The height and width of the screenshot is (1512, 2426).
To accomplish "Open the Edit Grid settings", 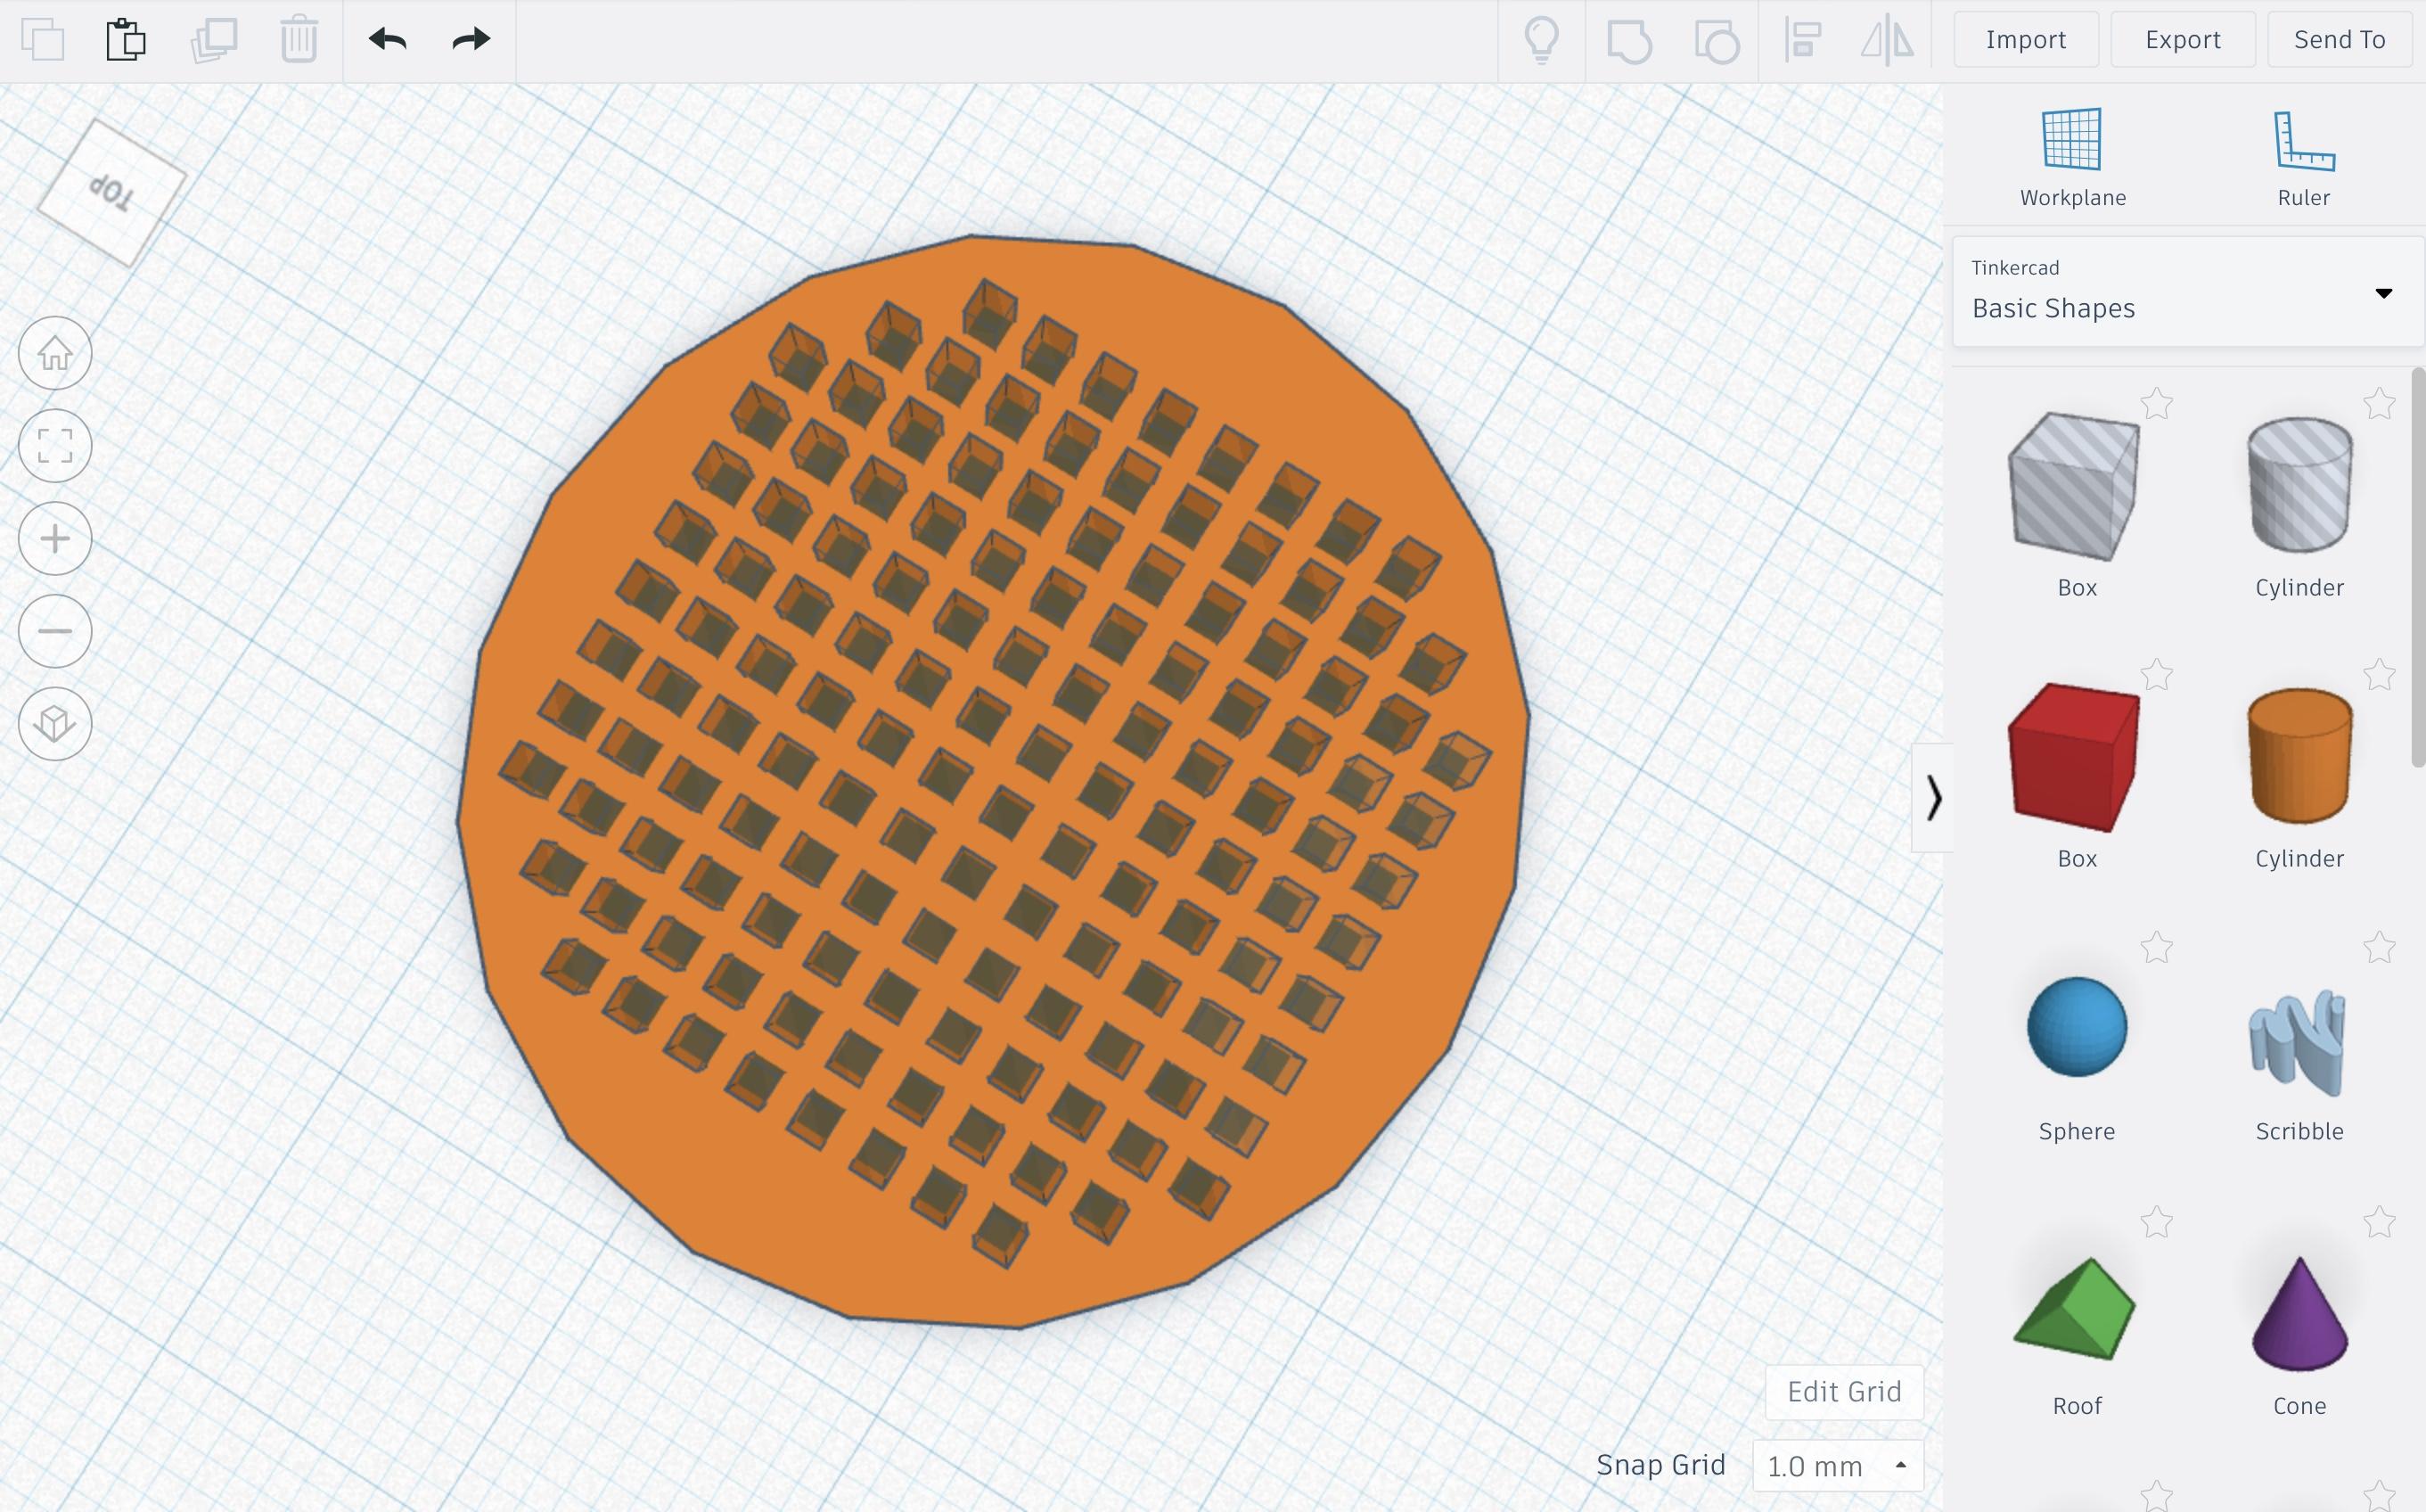I will (1843, 1392).
